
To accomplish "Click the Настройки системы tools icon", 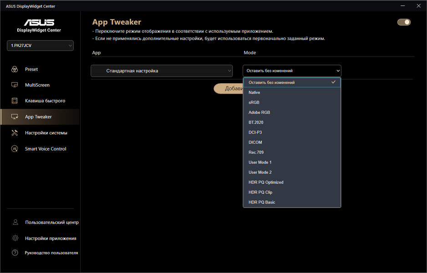I will (x=15, y=133).
